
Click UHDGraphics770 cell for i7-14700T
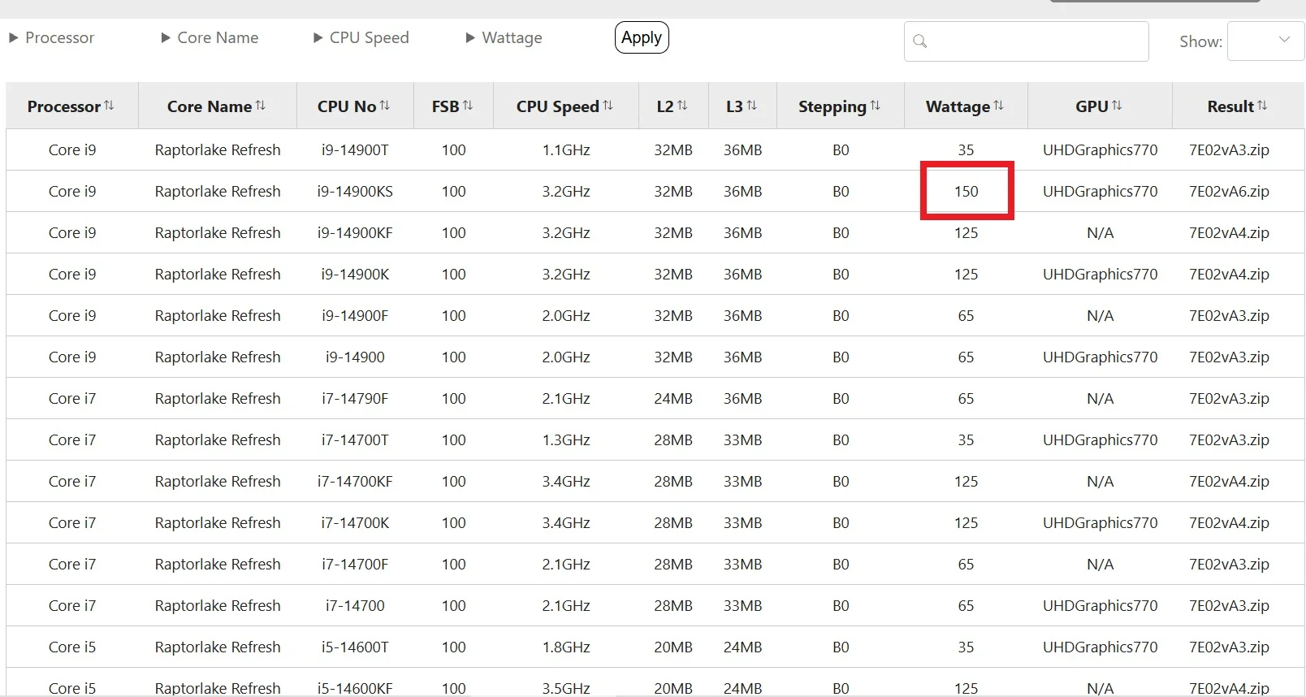1101,440
